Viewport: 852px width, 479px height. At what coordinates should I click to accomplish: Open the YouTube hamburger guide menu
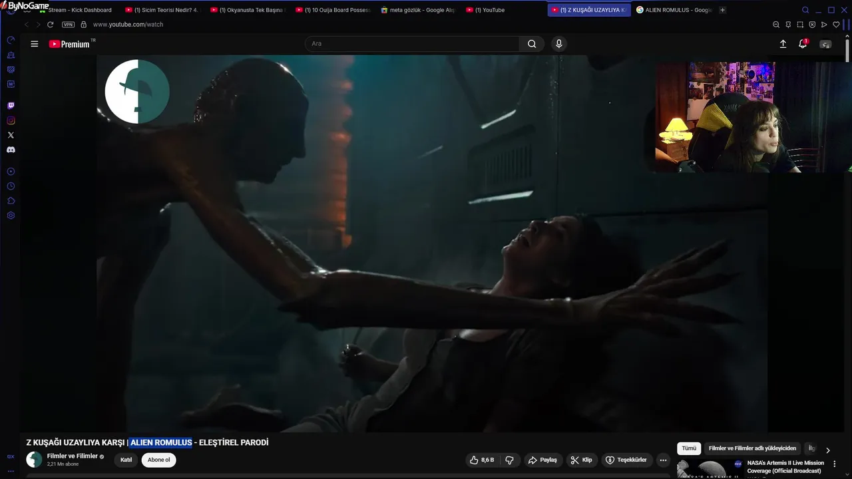[x=35, y=44]
